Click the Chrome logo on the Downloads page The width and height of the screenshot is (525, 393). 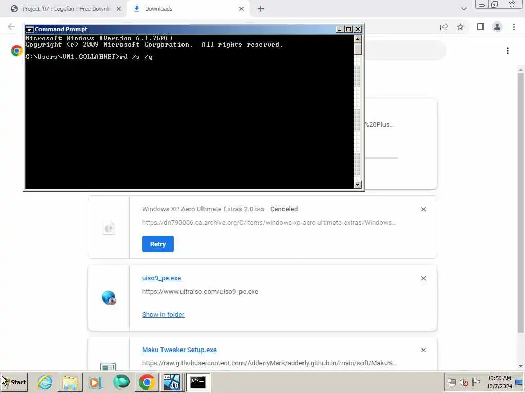tap(16, 51)
